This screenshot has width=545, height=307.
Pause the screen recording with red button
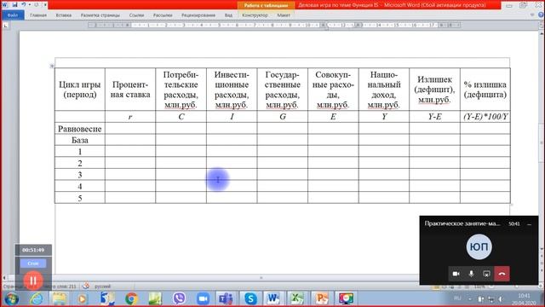[x=33, y=281]
